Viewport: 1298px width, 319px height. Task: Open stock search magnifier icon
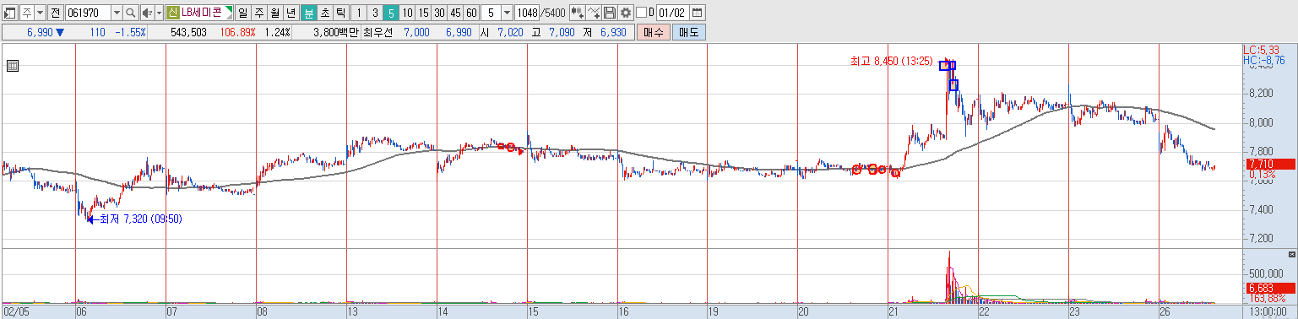click(x=131, y=13)
